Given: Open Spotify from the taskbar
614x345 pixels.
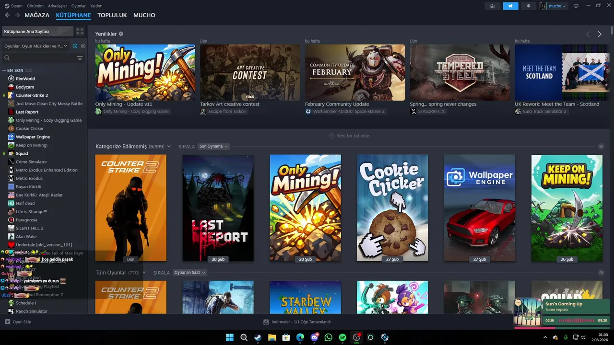Looking at the screenshot, I should (342, 337).
